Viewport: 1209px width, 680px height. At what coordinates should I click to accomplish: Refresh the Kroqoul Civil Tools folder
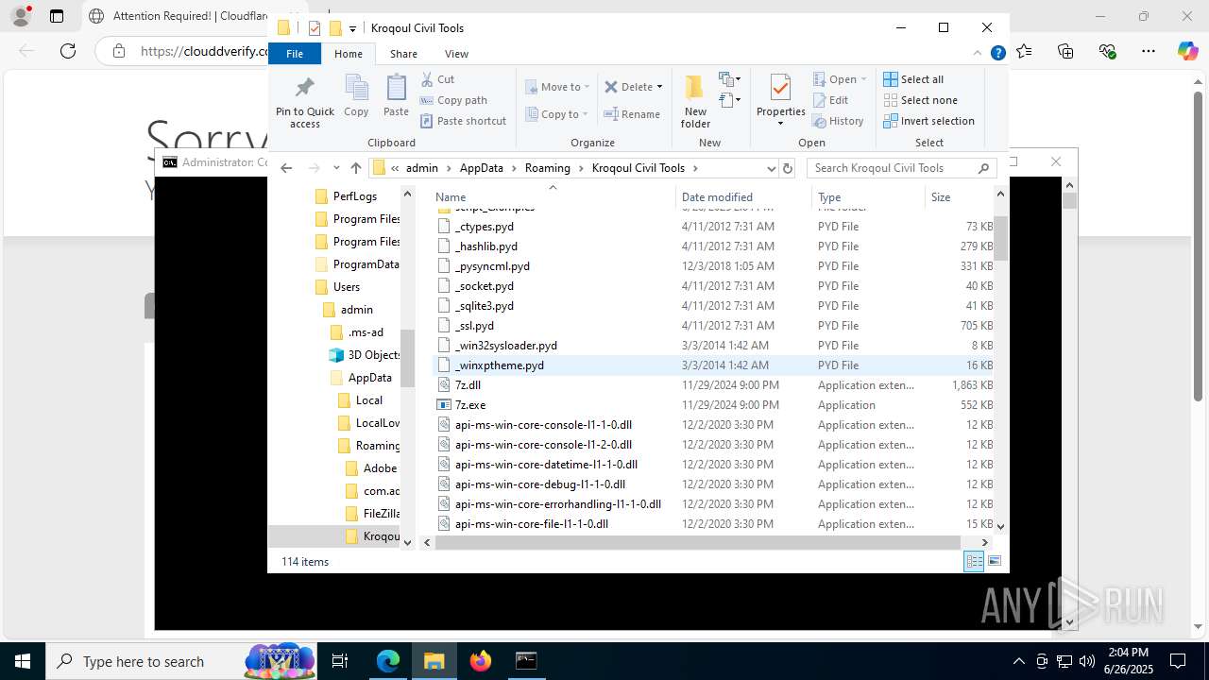coord(788,168)
